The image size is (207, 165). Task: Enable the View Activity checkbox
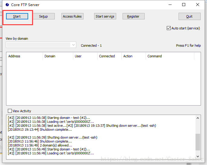tap(10, 111)
